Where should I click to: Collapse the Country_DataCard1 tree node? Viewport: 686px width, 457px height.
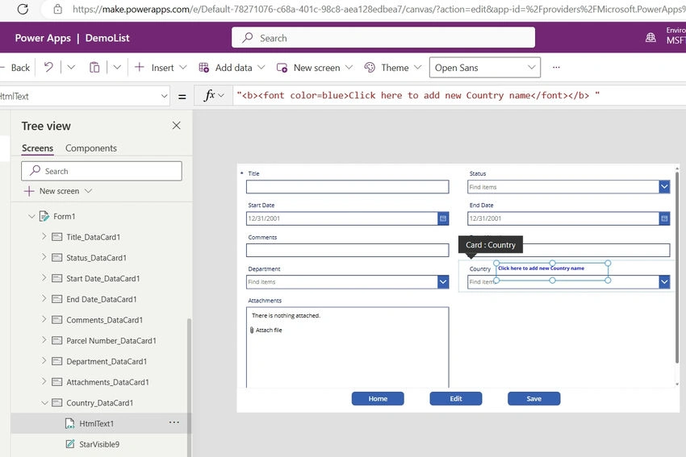(x=44, y=403)
